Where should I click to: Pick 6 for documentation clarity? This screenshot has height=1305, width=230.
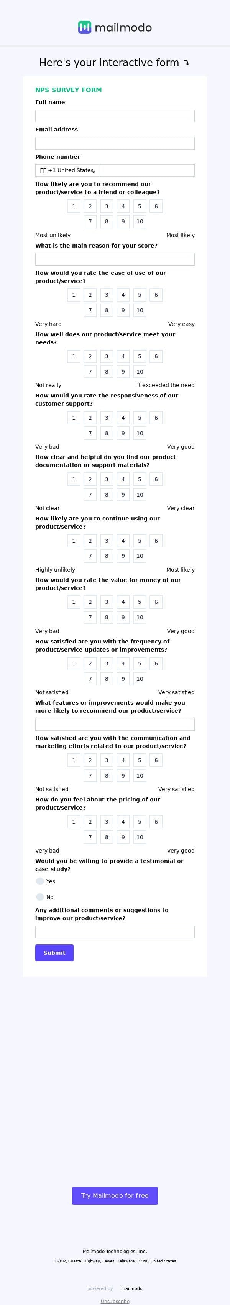point(156,479)
